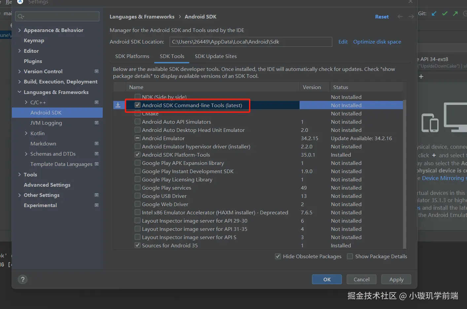Click project-level icon next to Template Data Languages

click(97, 164)
